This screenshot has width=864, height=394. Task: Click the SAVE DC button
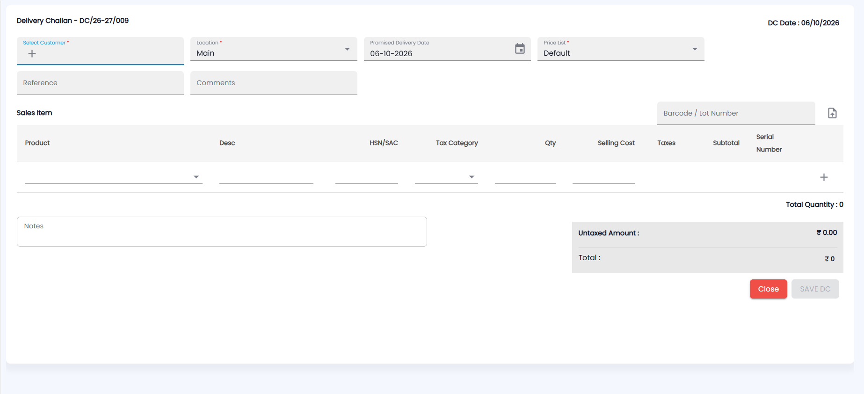[x=815, y=289]
